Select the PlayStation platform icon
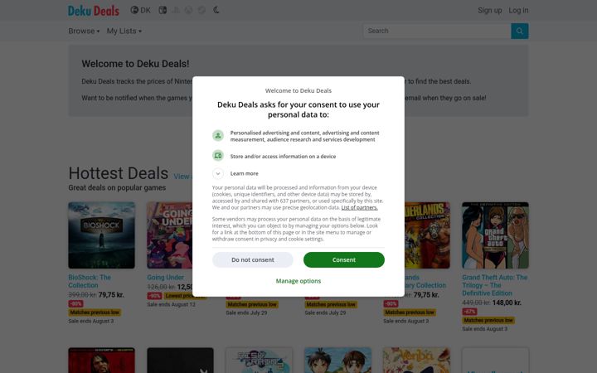The width and height of the screenshot is (597, 373). pyautogui.click(x=176, y=10)
